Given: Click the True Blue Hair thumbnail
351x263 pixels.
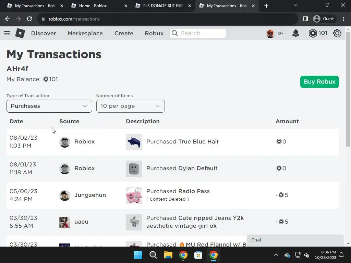Looking at the screenshot, I should (134, 142).
